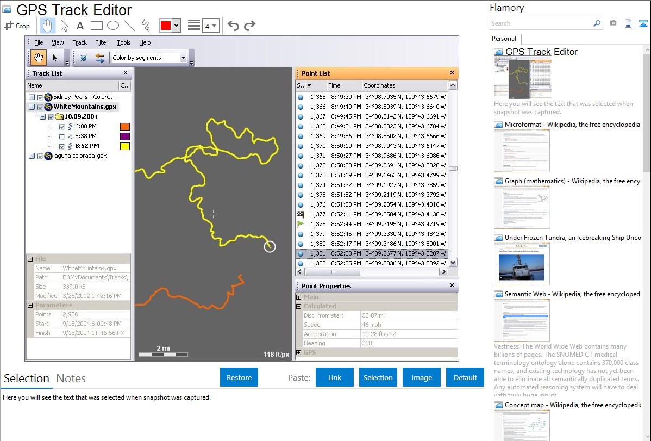The width and height of the screenshot is (651, 441).
Task: Toggle checkbox for the 8:38 PM segment
Action: pyautogui.click(x=61, y=136)
